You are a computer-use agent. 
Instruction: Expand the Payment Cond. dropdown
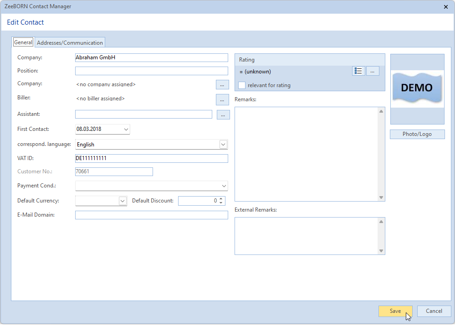(x=224, y=186)
